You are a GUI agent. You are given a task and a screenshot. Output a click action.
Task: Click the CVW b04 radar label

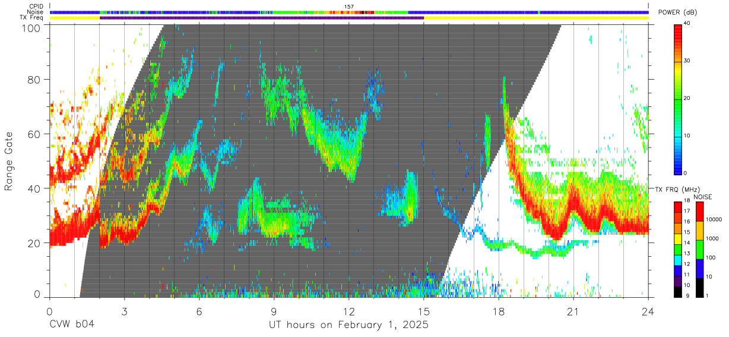72,325
